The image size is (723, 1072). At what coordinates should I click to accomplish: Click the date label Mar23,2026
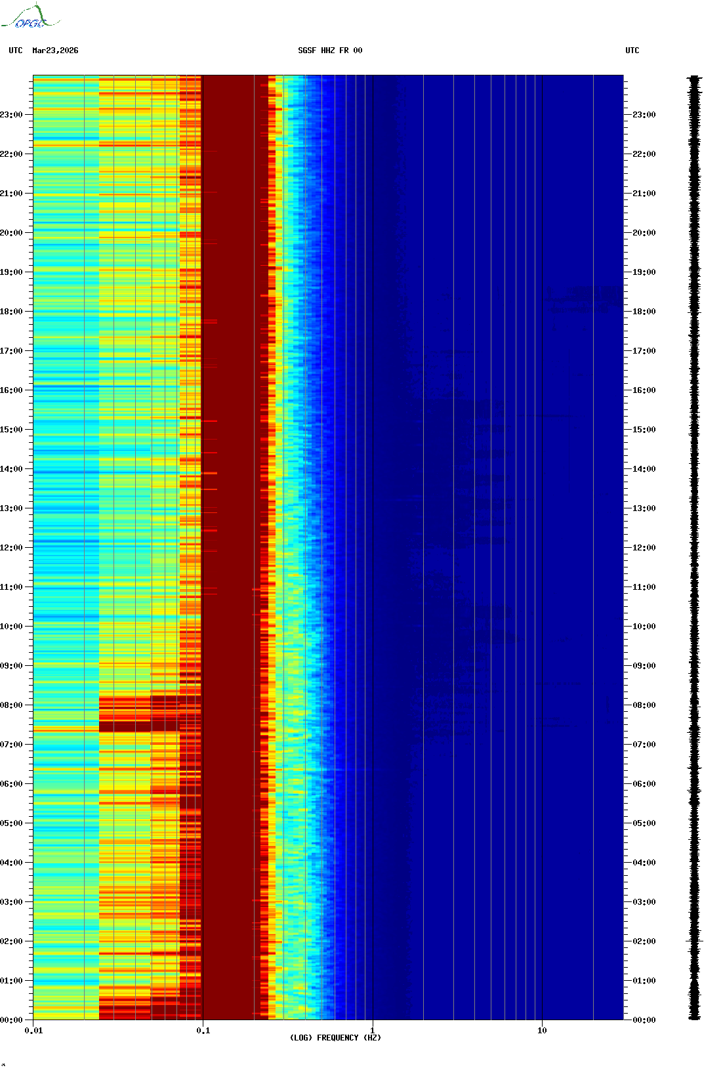[55, 51]
